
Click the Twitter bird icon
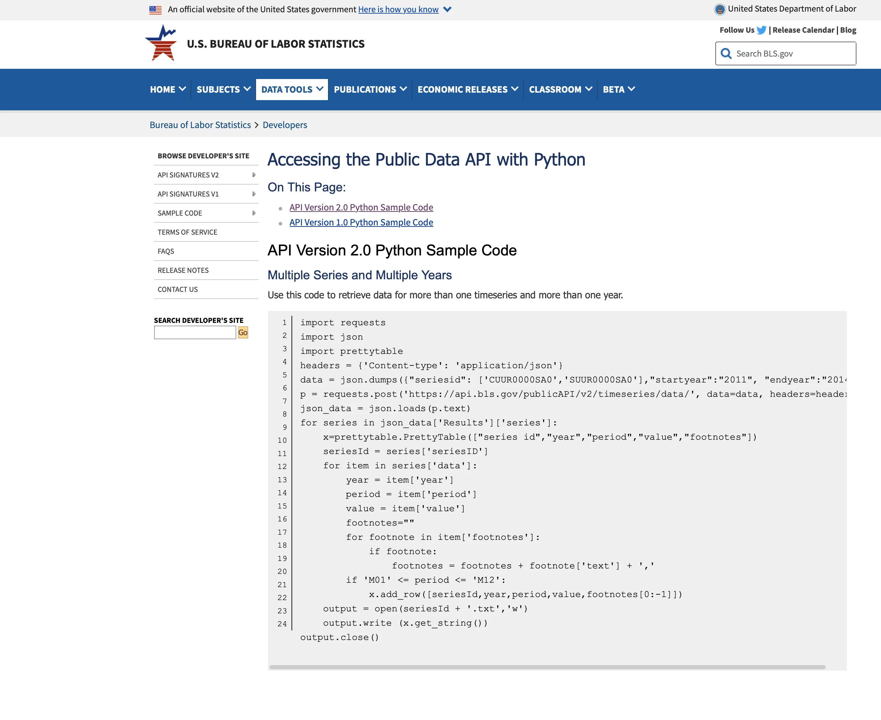point(761,30)
